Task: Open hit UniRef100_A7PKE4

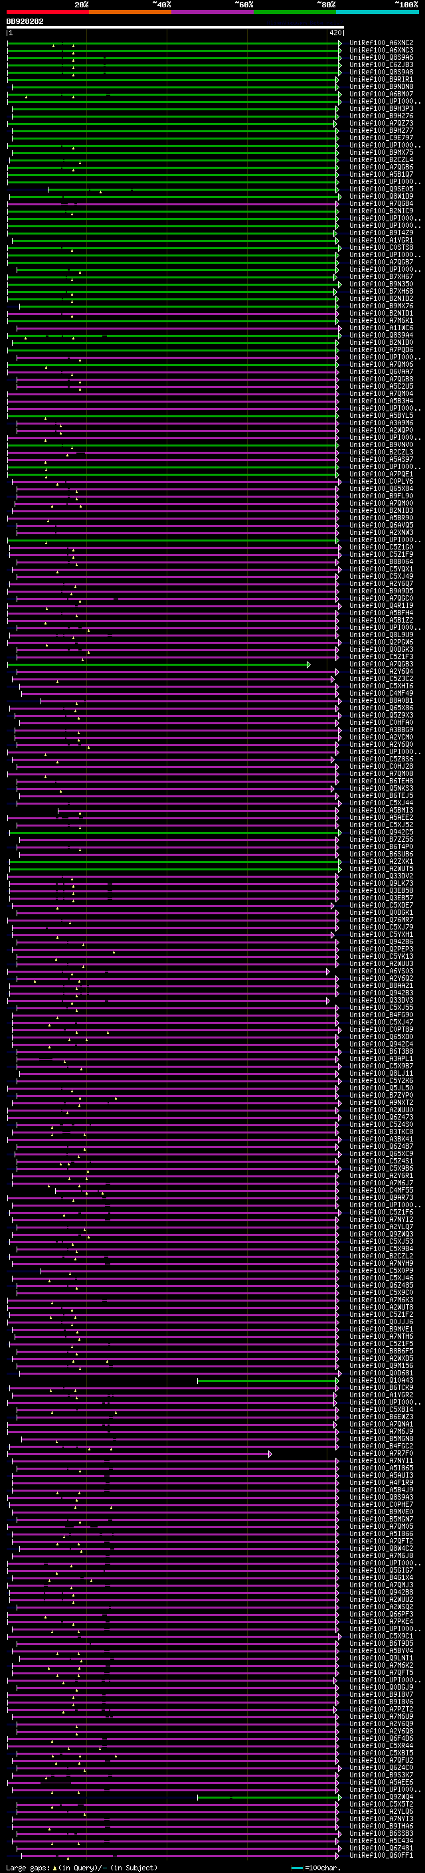Action: (381, 1621)
